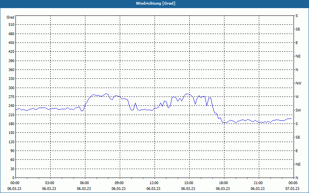Click the 07.03.23 date label
Viewport: 309px width, 193px height.
click(292, 188)
